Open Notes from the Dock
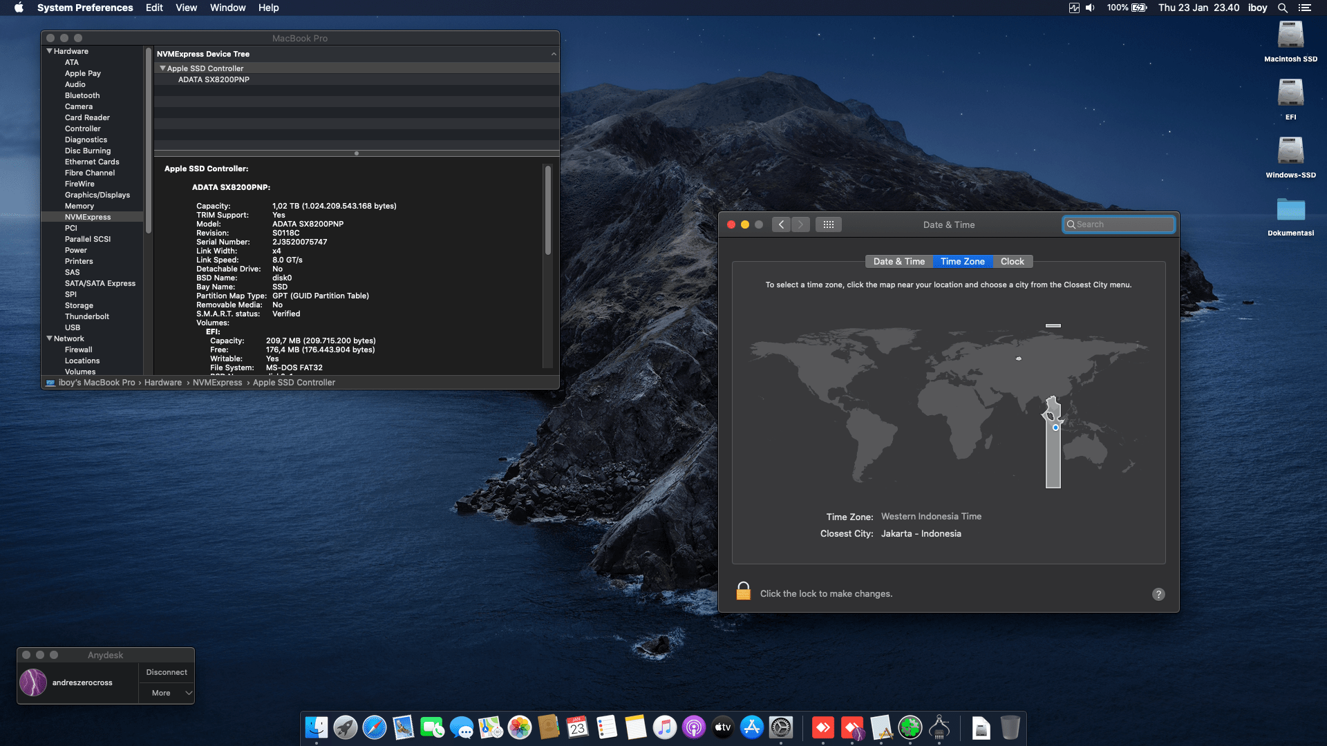The image size is (1327, 746). click(636, 727)
